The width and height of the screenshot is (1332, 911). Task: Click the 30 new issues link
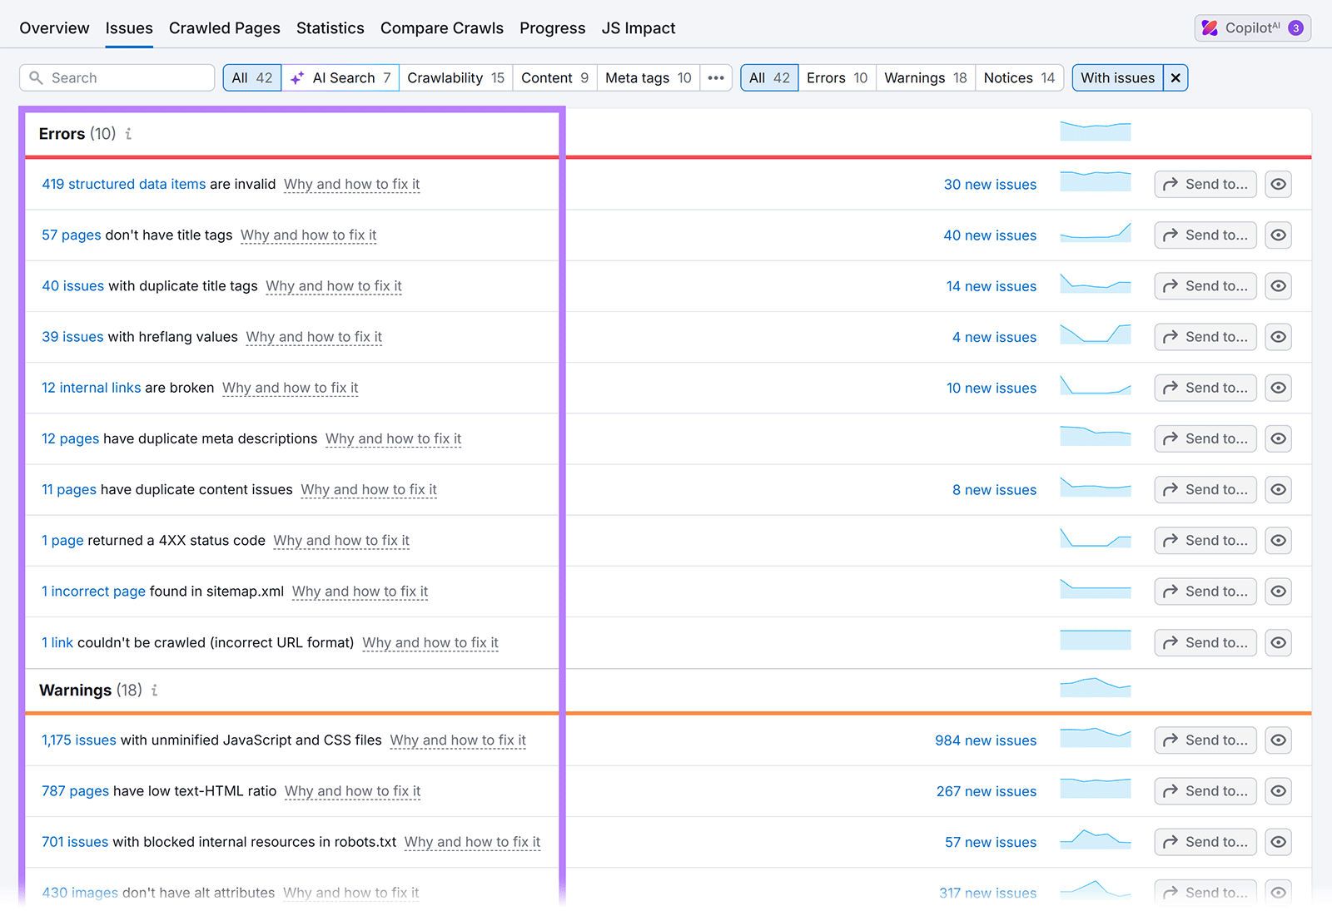(x=990, y=184)
